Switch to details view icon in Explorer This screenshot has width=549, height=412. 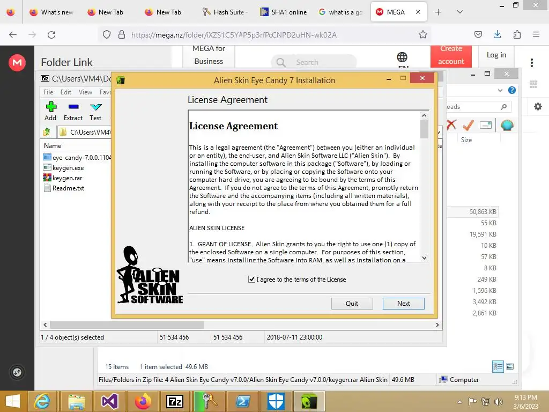[x=498, y=367]
